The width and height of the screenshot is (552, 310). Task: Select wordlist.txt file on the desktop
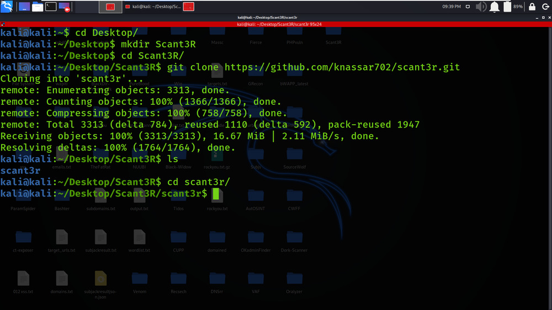(140, 241)
